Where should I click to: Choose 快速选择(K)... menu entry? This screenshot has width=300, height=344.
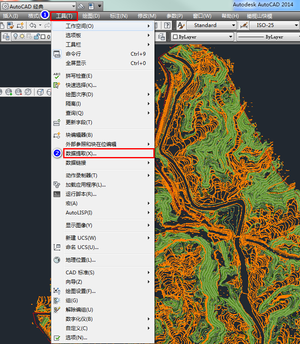pyautogui.click(x=103, y=85)
